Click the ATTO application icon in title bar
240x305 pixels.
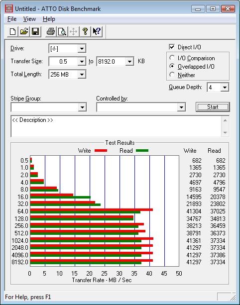(x=9, y=8)
